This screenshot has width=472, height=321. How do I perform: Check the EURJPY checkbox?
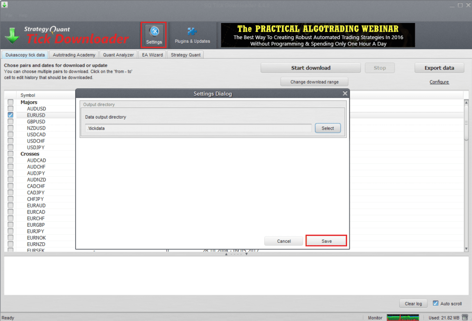point(11,231)
